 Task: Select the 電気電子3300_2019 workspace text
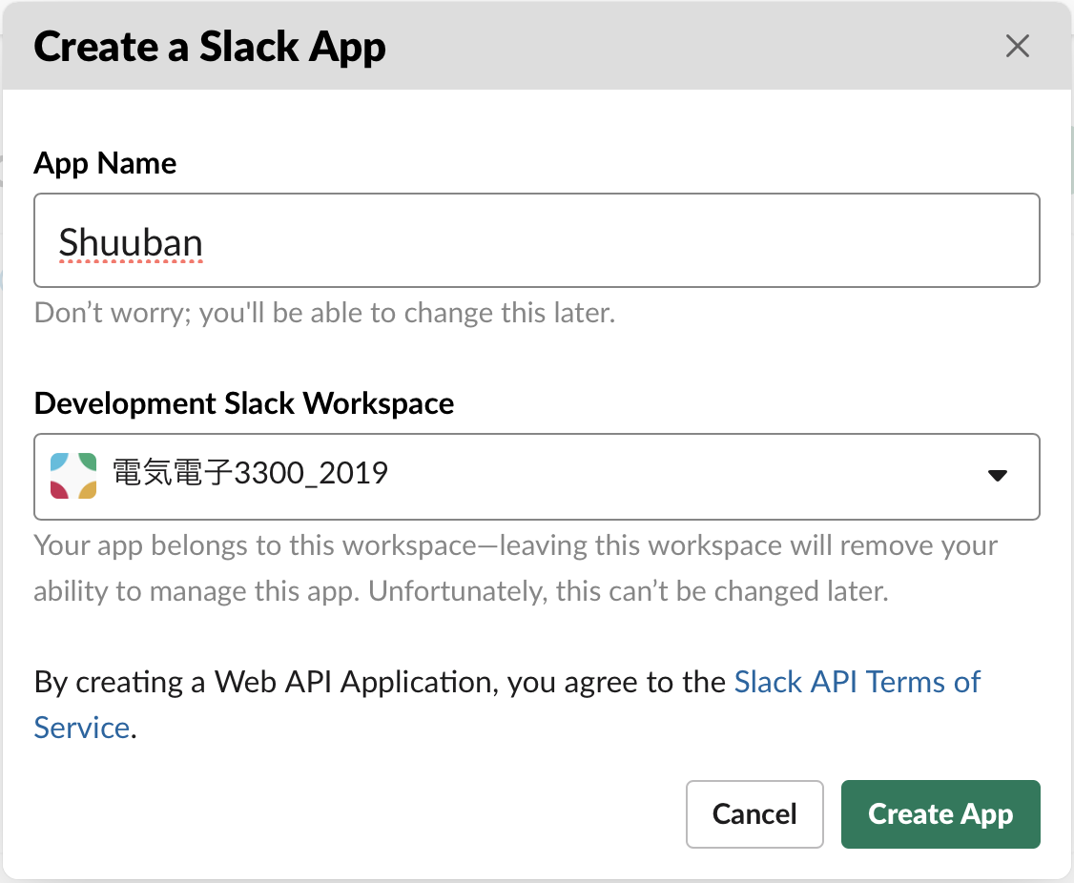251,473
